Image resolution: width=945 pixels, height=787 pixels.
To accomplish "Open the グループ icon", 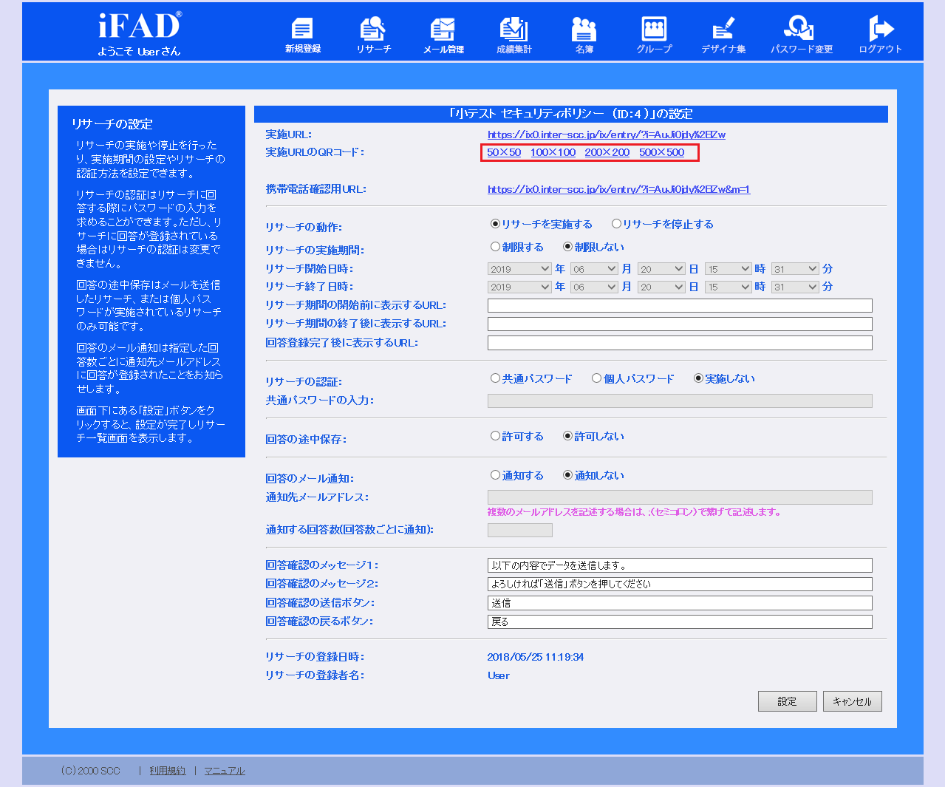I will [654, 35].
